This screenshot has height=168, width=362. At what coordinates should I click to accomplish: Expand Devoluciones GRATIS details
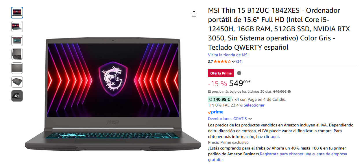tap(250, 119)
